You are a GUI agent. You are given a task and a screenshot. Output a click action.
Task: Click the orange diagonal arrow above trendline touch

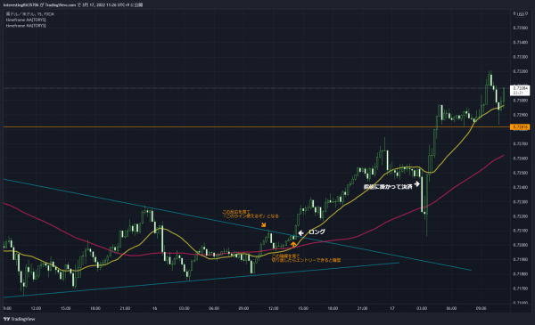pos(263,225)
